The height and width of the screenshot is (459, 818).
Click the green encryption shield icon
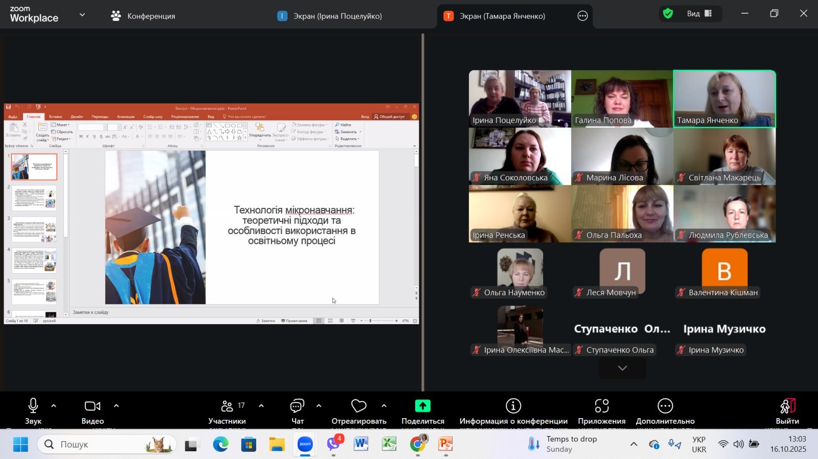tap(668, 14)
